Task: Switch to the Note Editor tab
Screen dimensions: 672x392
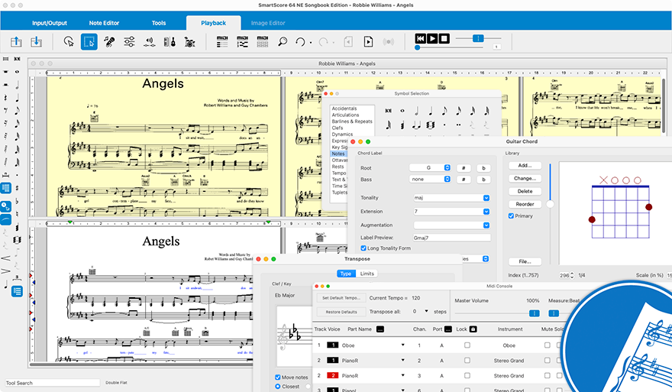Action: pyautogui.click(x=104, y=23)
